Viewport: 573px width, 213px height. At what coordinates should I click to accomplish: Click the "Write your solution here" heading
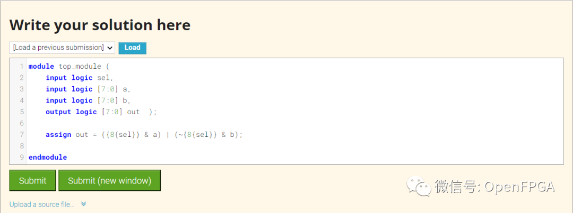[x=100, y=25]
